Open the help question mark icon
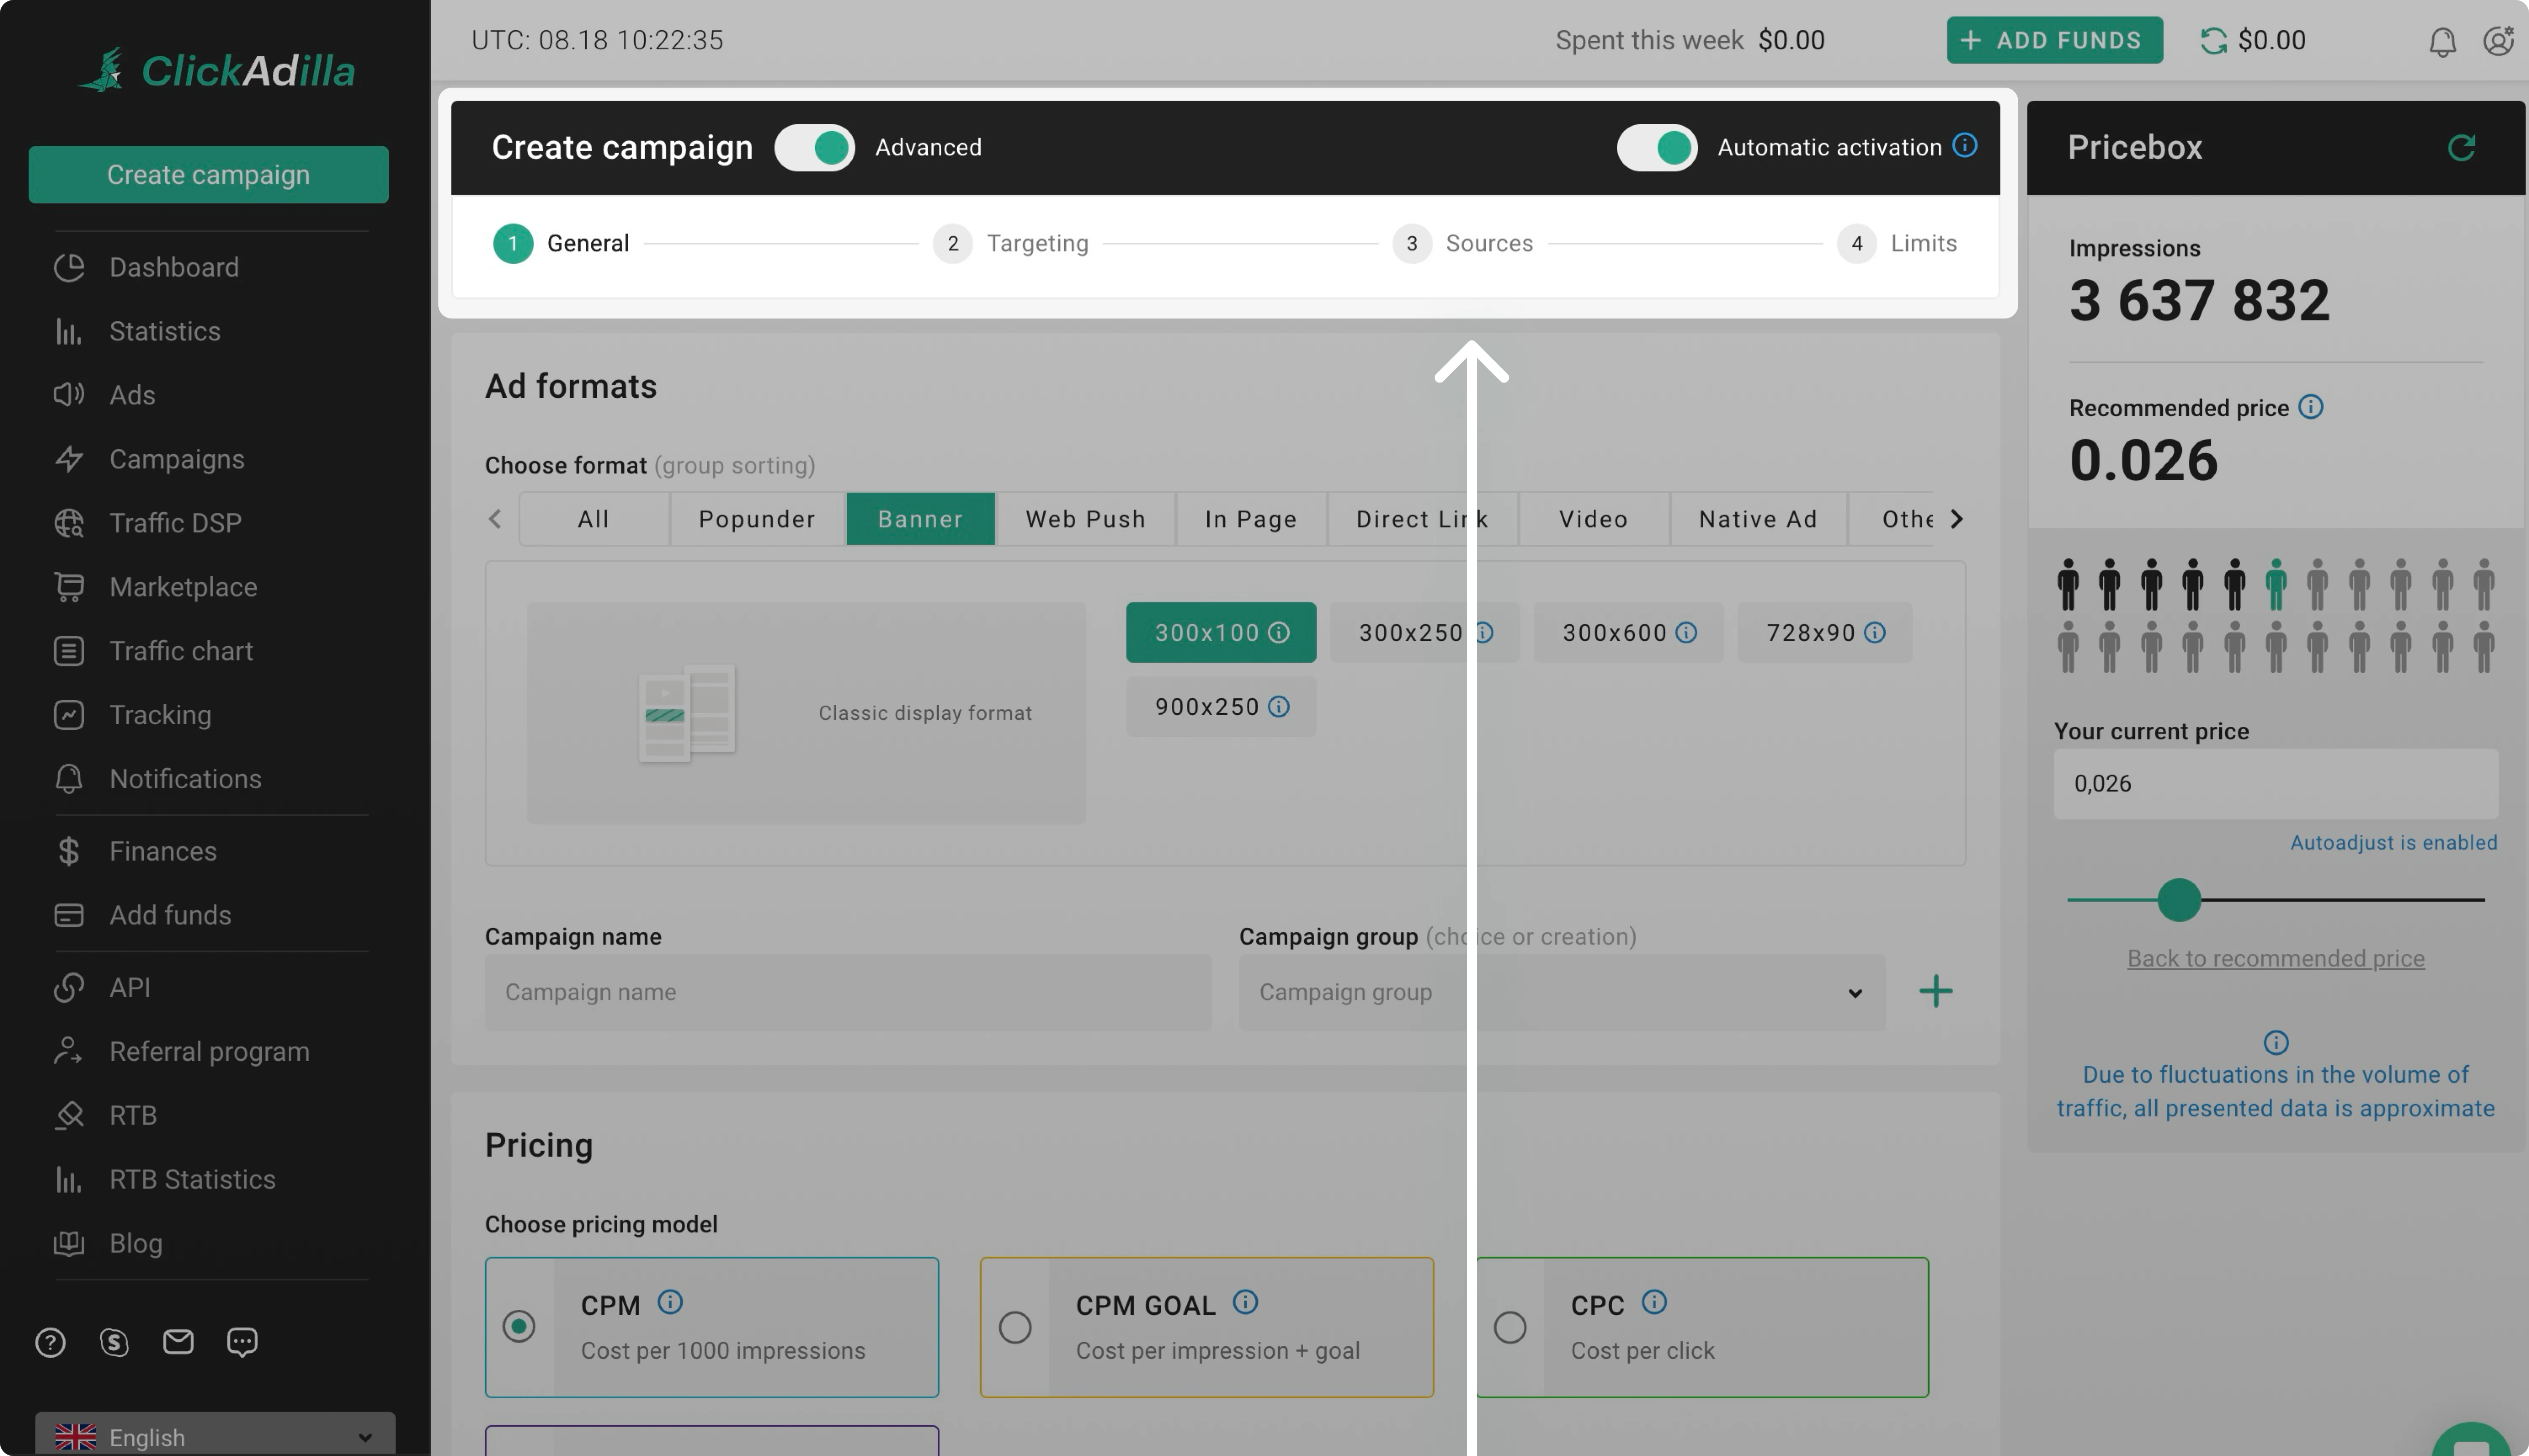The width and height of the screenshot is (2529, 1456). (50, 1342)
